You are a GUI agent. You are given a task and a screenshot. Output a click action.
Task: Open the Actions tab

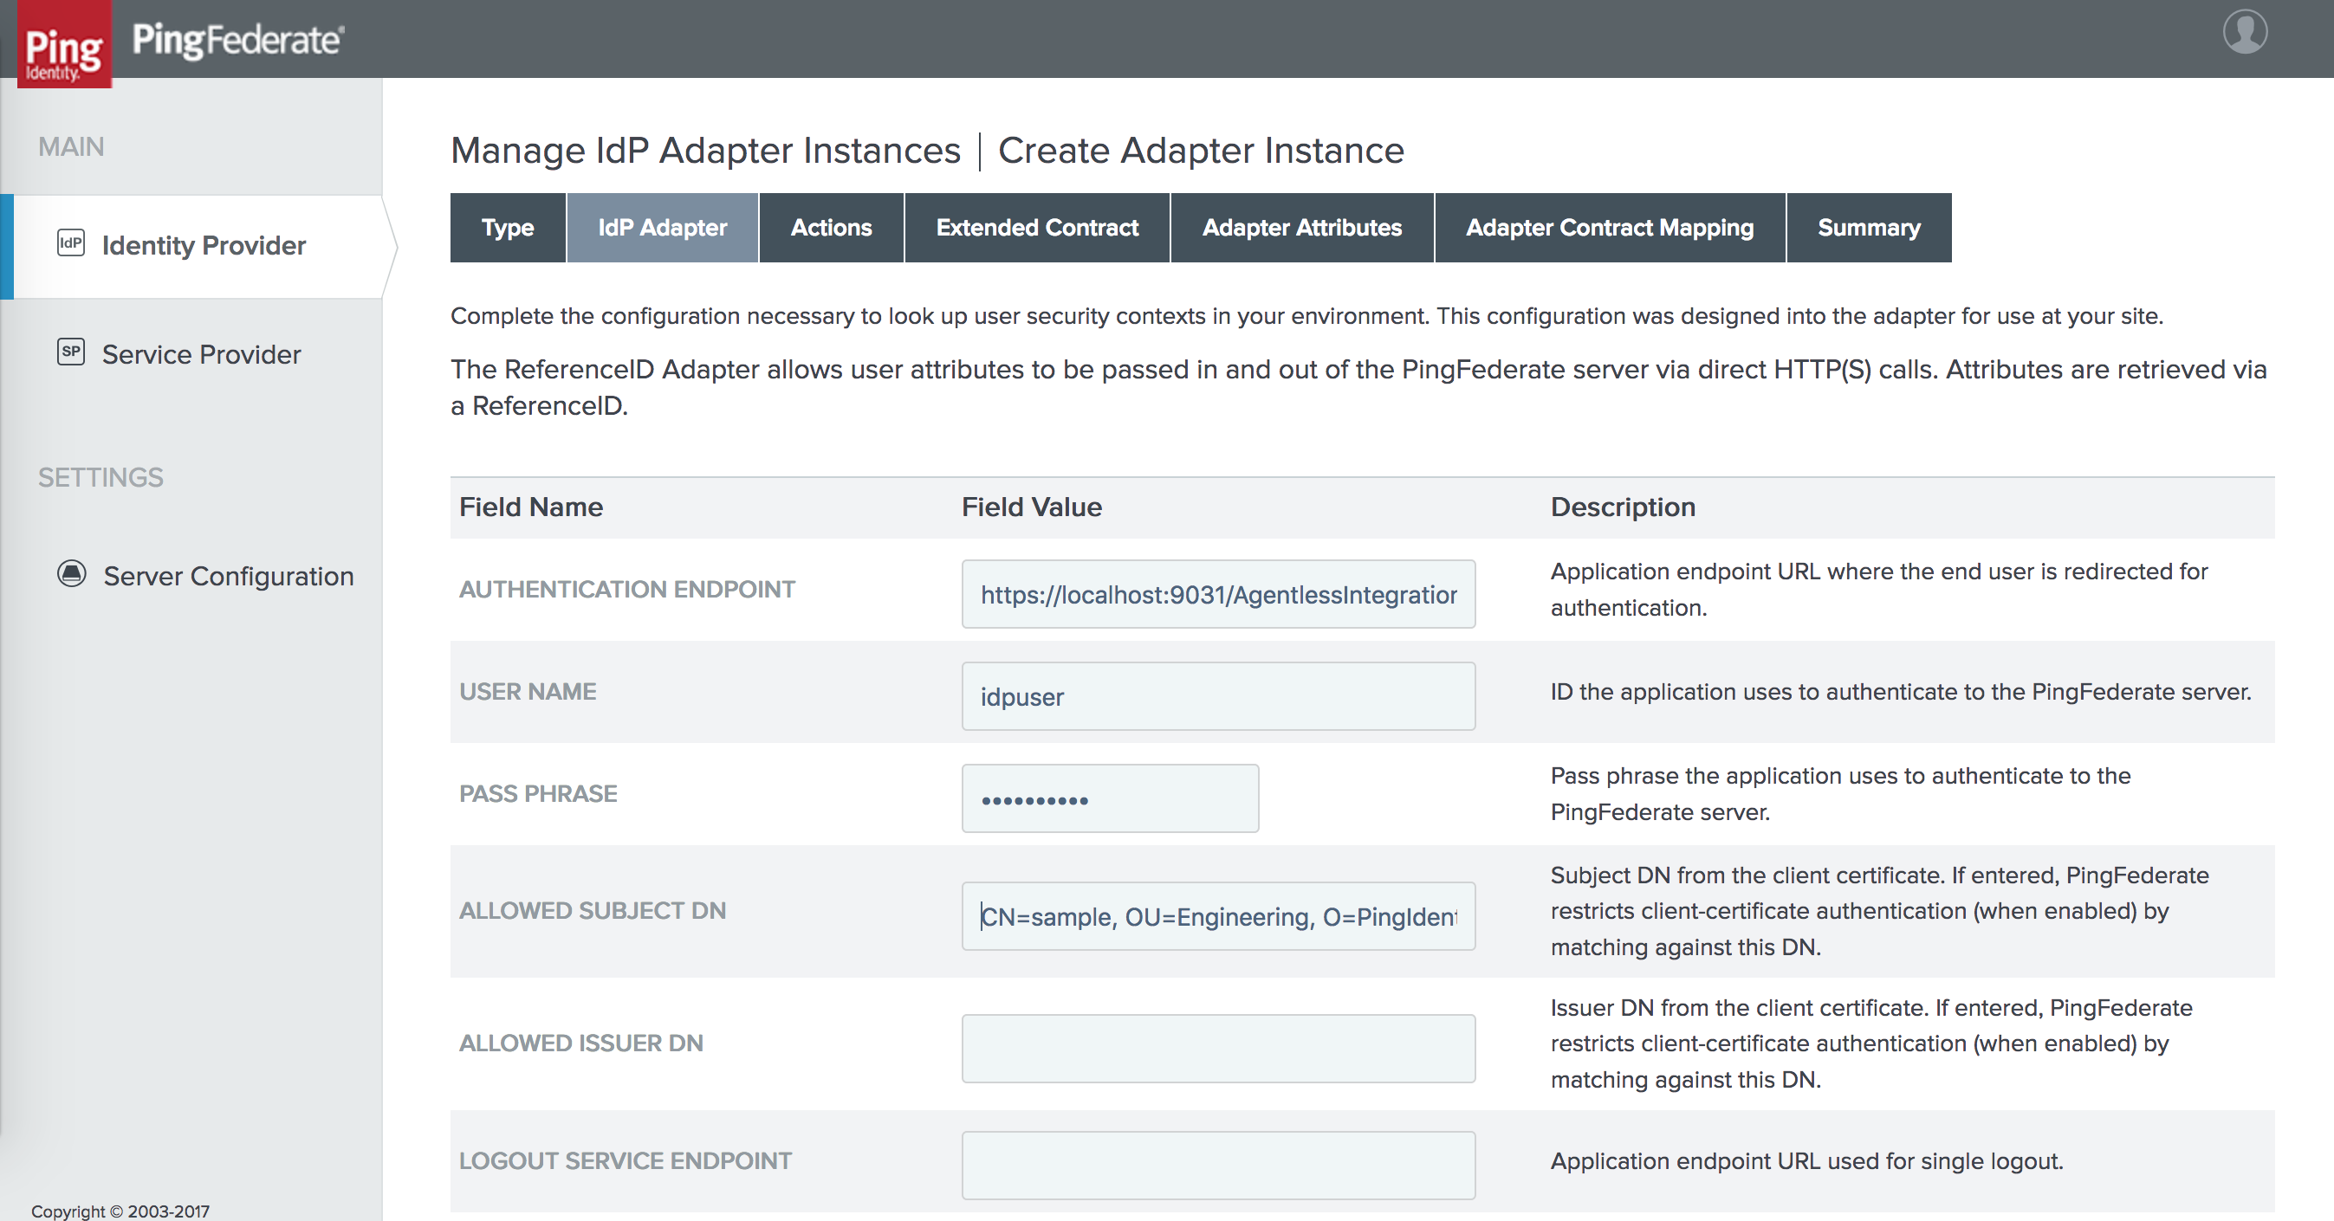pyautogui.click(x=831, y=228)
